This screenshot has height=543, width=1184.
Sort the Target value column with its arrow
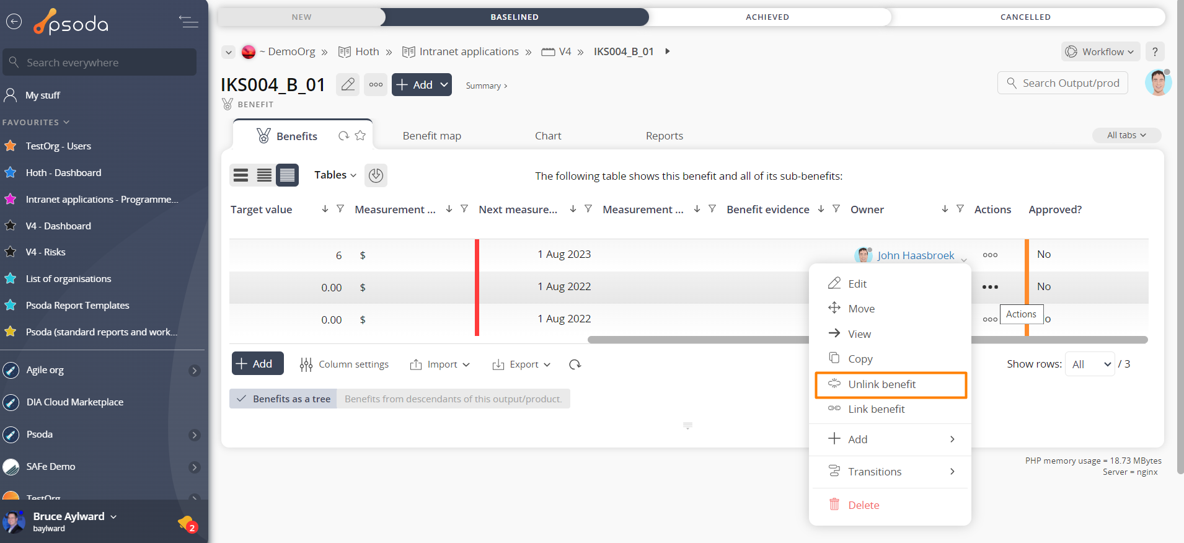[x=325, y=209]
